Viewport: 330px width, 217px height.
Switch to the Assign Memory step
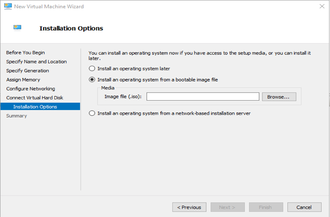pyautogui.click(x=23, y=80)
